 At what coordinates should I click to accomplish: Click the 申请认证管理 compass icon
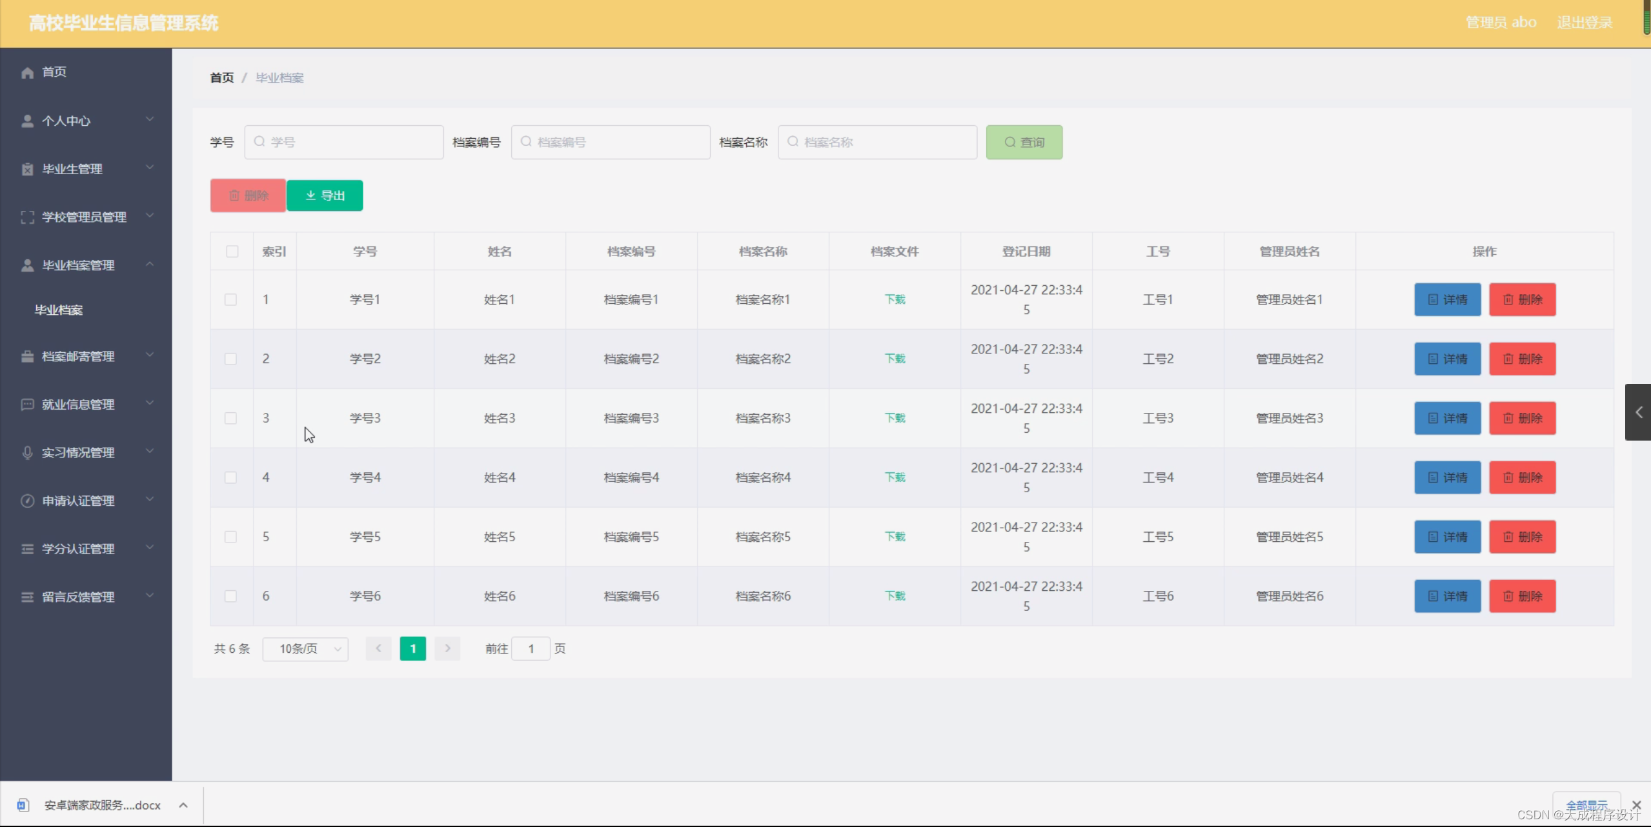tap(27, 501)
